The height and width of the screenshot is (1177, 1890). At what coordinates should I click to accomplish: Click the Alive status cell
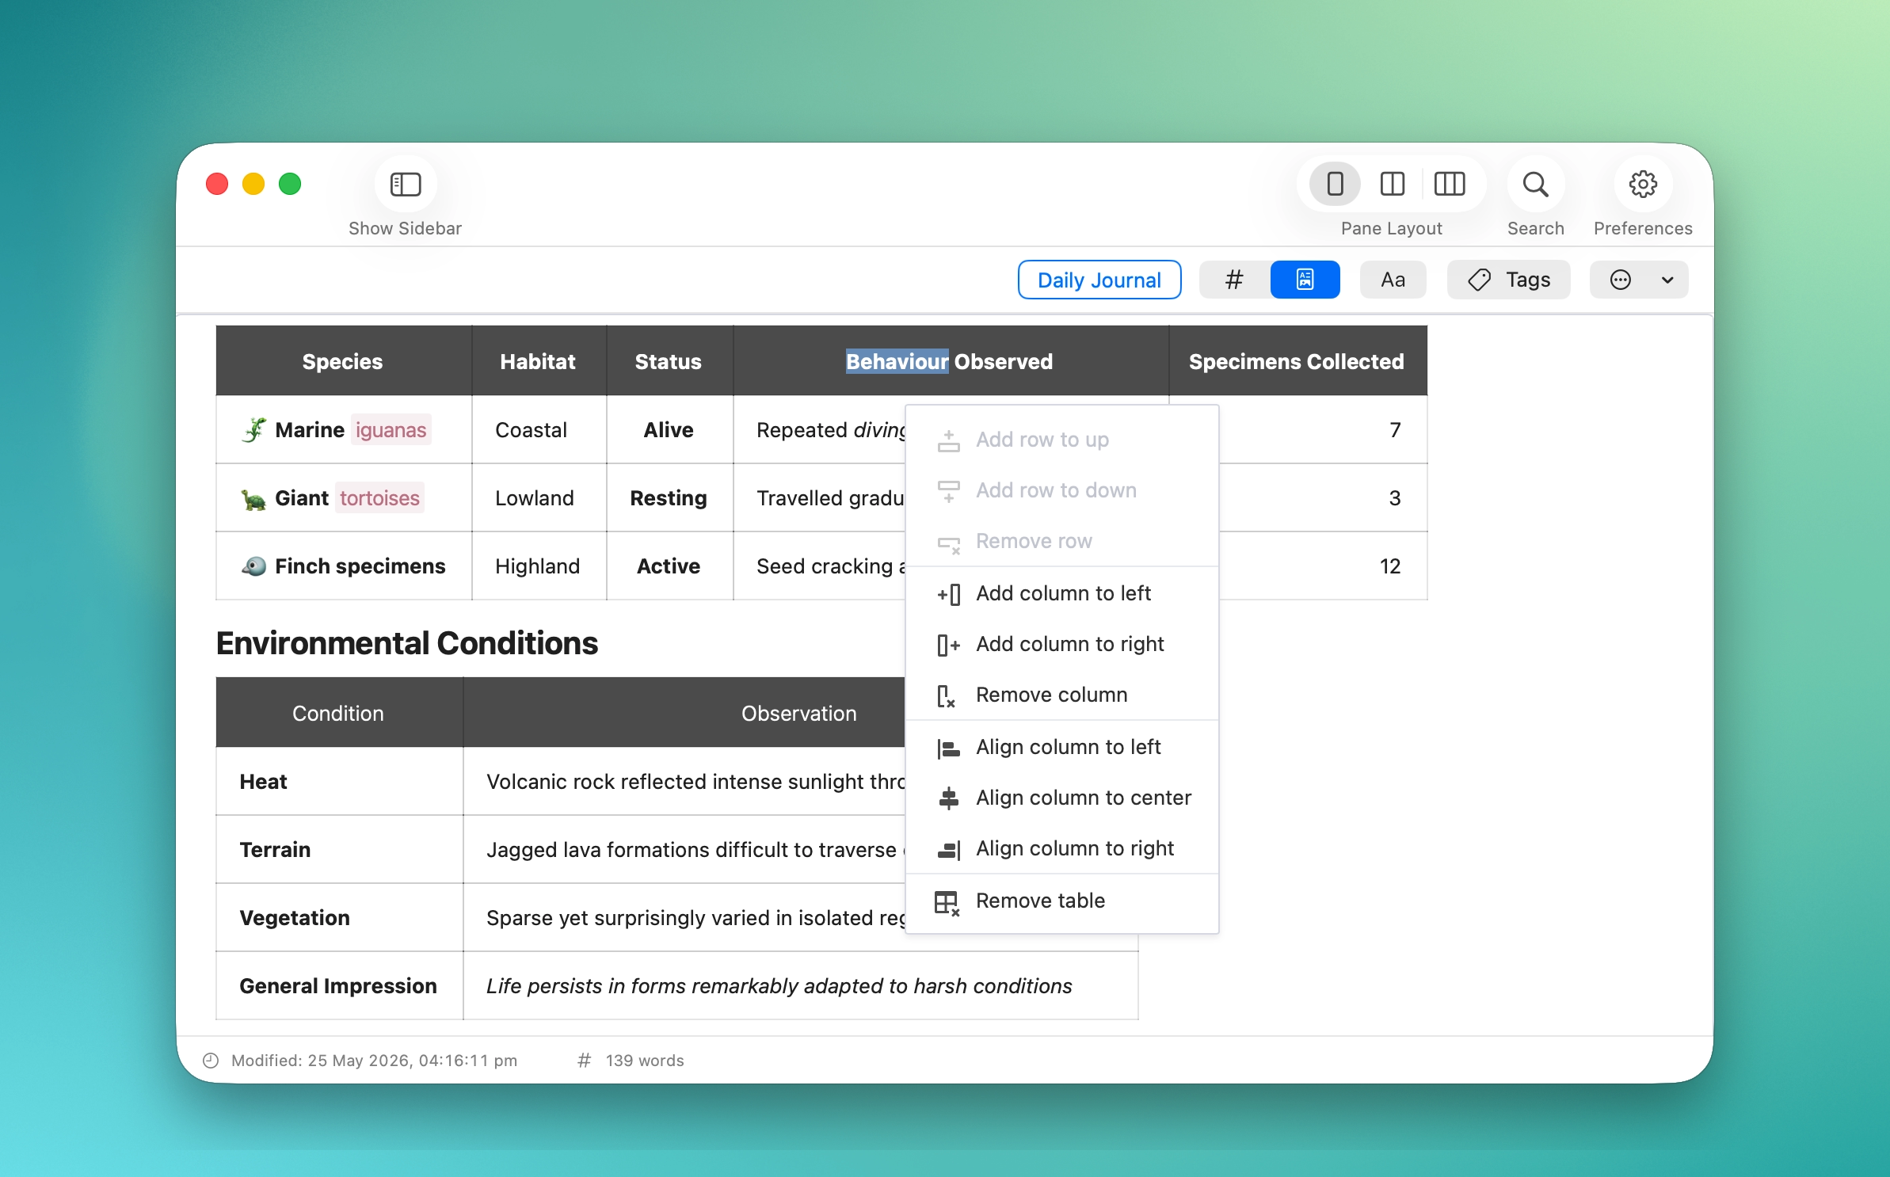(669, 430)
